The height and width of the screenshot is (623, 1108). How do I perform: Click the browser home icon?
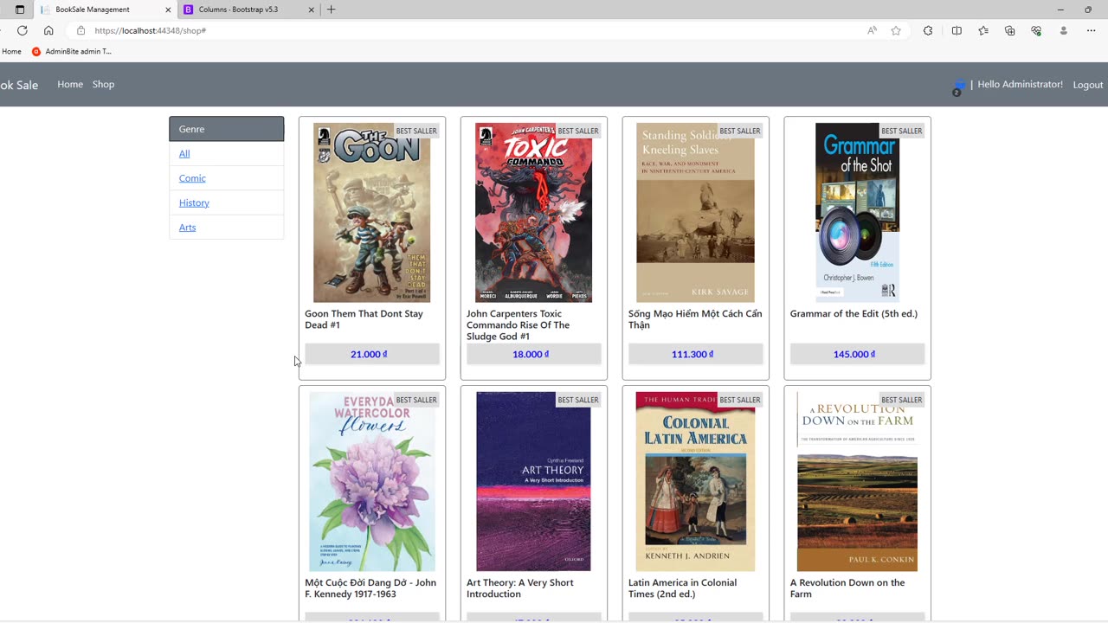(48, 30)
